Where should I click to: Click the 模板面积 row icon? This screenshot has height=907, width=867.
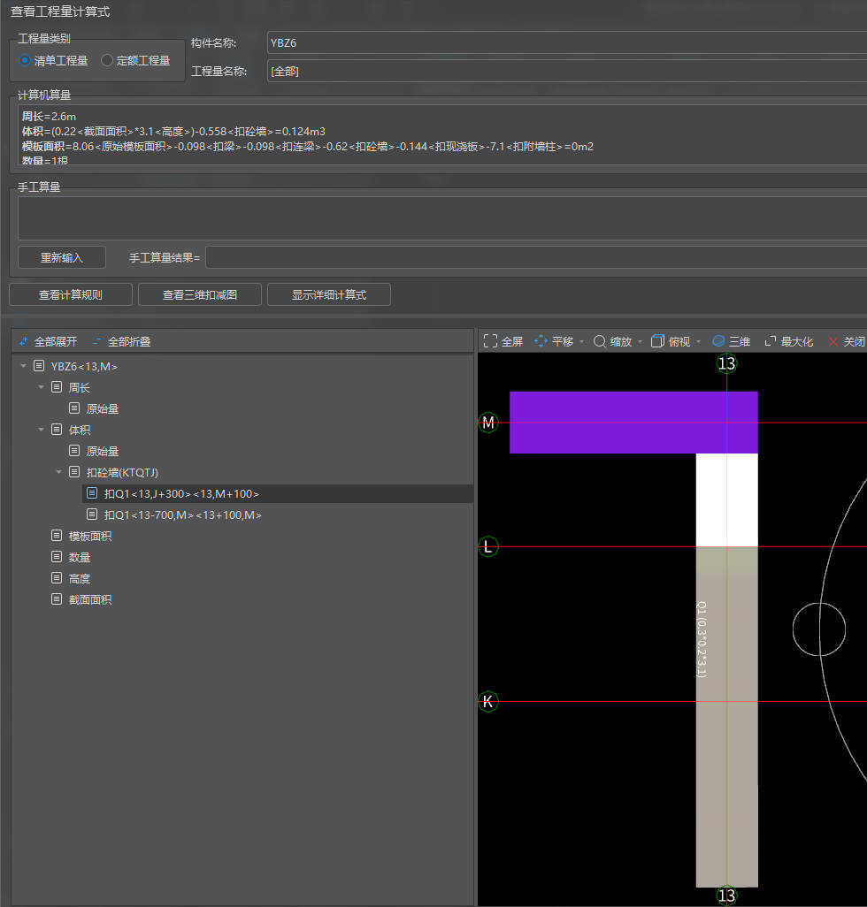tap(56, 536)
